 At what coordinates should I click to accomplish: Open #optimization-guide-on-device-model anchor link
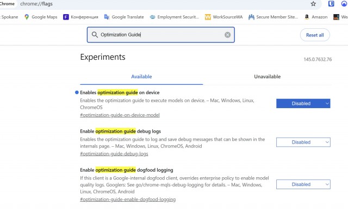[x=120, y=115]
